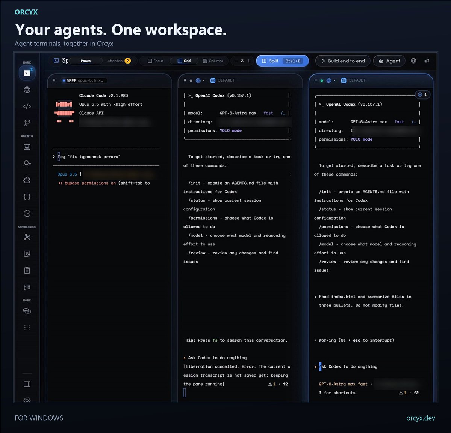Click the user search icon in sidebar
The height and width of the screenshot is (433, 451).
click(27, 164)
